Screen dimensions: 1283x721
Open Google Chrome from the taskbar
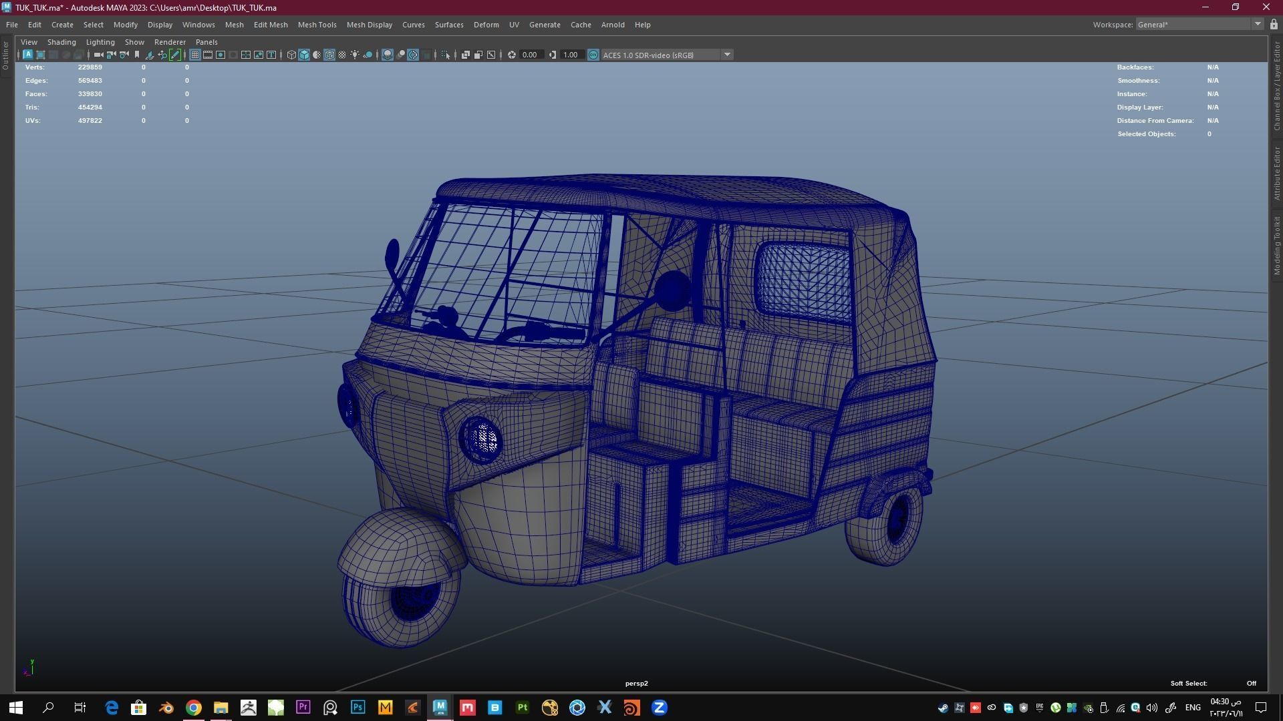tap(194, 707)
